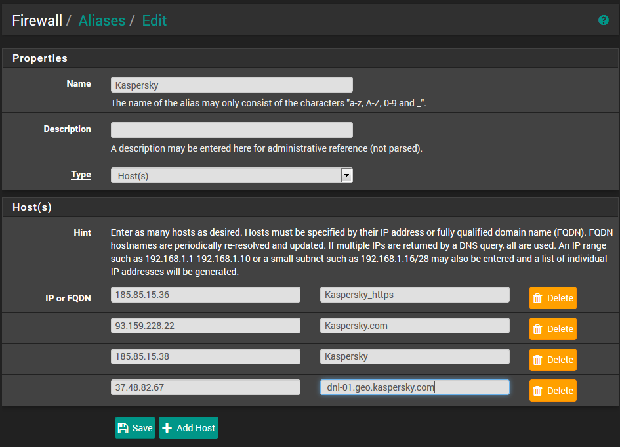Click trash icon for 185.85.15.36 row
The height and width of the screenshot is (447, 620).
pyautogui.click(x=537, y=298)
